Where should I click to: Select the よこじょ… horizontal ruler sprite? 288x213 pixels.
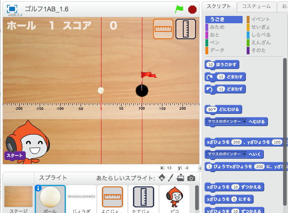click(x=112, y=199)
